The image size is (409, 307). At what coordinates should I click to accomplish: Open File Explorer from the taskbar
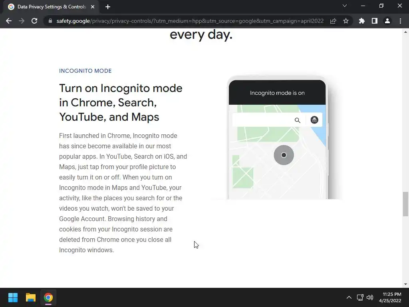pyautogui.click(x=30, y=297)
